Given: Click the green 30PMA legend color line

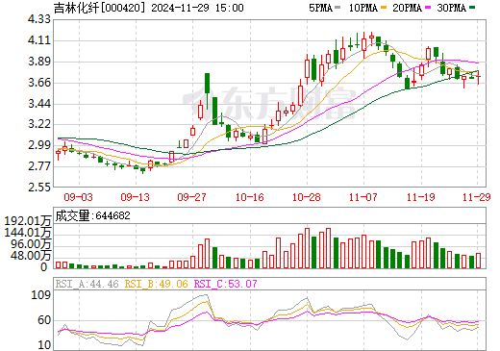Looking at the screenshot, I should pos(472,8).
